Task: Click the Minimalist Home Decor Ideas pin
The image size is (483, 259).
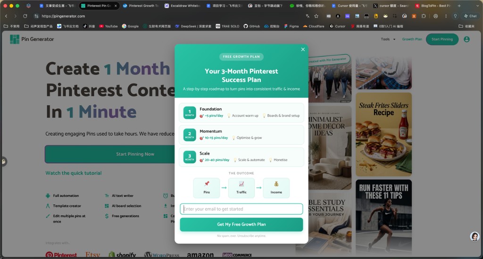Action: pyautogui.click(x=330, y=148)
